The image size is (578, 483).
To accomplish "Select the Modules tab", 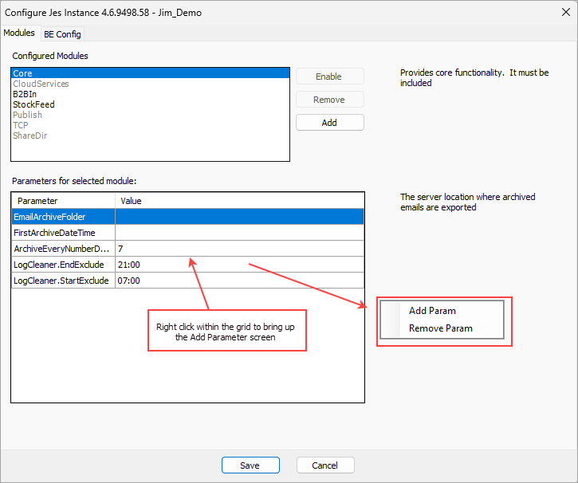I will click(x=20, y=33).
